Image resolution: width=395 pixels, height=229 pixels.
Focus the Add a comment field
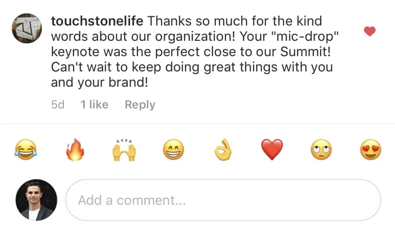click(x=223, y=200)
